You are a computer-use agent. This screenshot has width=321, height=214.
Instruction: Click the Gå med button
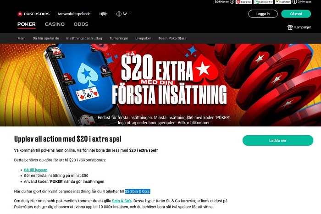tap(296, 14)
